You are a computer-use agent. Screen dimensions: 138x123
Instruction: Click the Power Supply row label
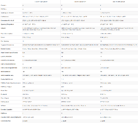(5, 98)
